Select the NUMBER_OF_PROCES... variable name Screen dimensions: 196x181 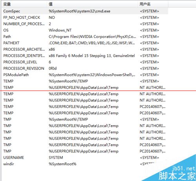tap(24, 24)
